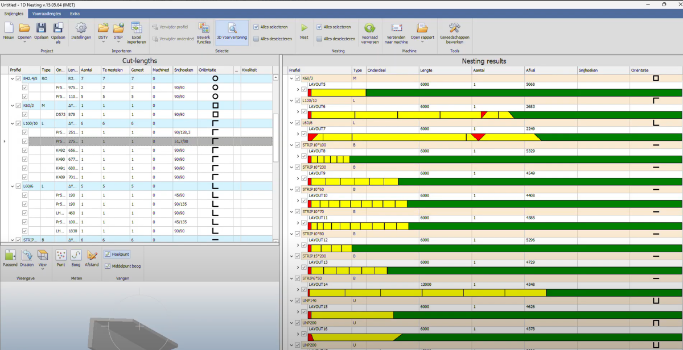Click the LAYOUT14 yellow-green nesting bar

click(495, 293)
